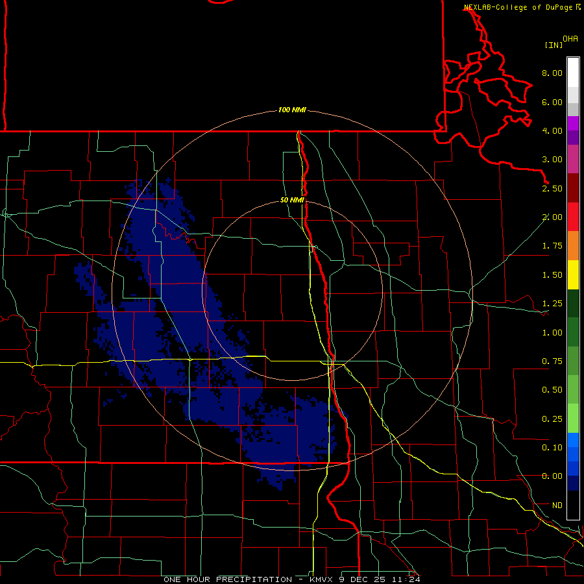
Task: Click the [IN] units label
Action: [x=554, y=45]
